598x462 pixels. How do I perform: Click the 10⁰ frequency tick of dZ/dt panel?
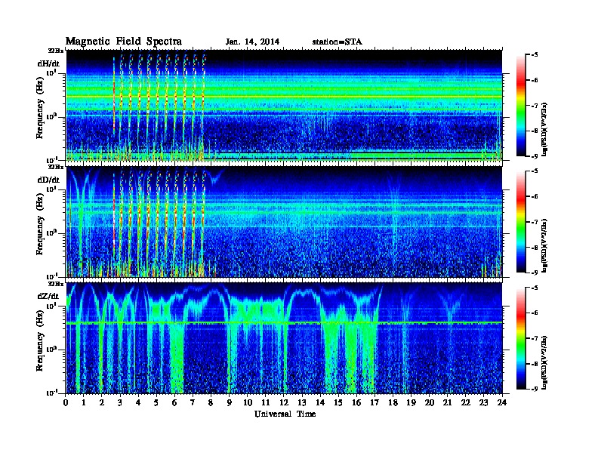pos(52,350)
